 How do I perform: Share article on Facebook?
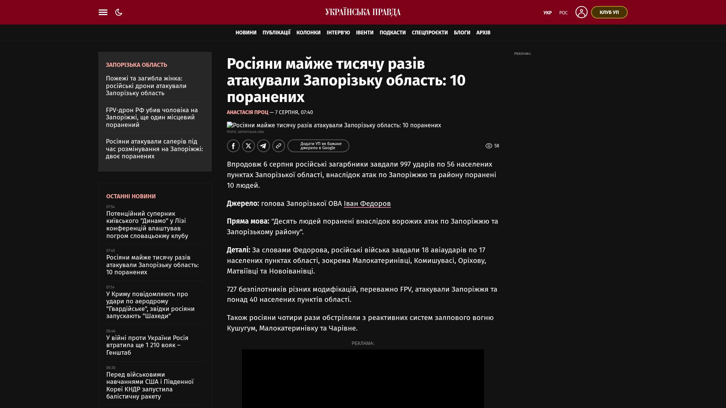tap(233, 146)
